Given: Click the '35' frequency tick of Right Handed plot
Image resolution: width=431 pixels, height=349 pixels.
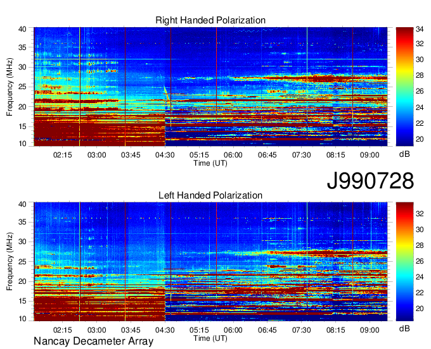Looking at the screenshot, I should pyautogui.click(x=22, y=47).
